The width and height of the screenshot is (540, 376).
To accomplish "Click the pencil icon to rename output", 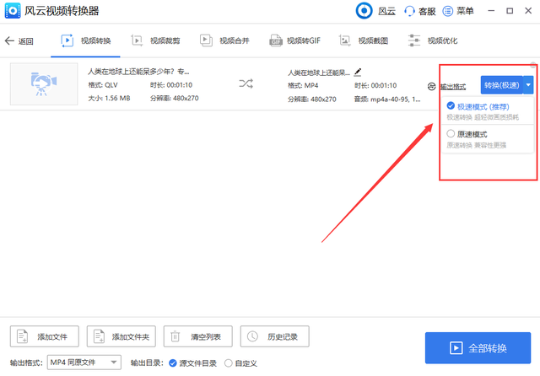I will click(358, 72).
